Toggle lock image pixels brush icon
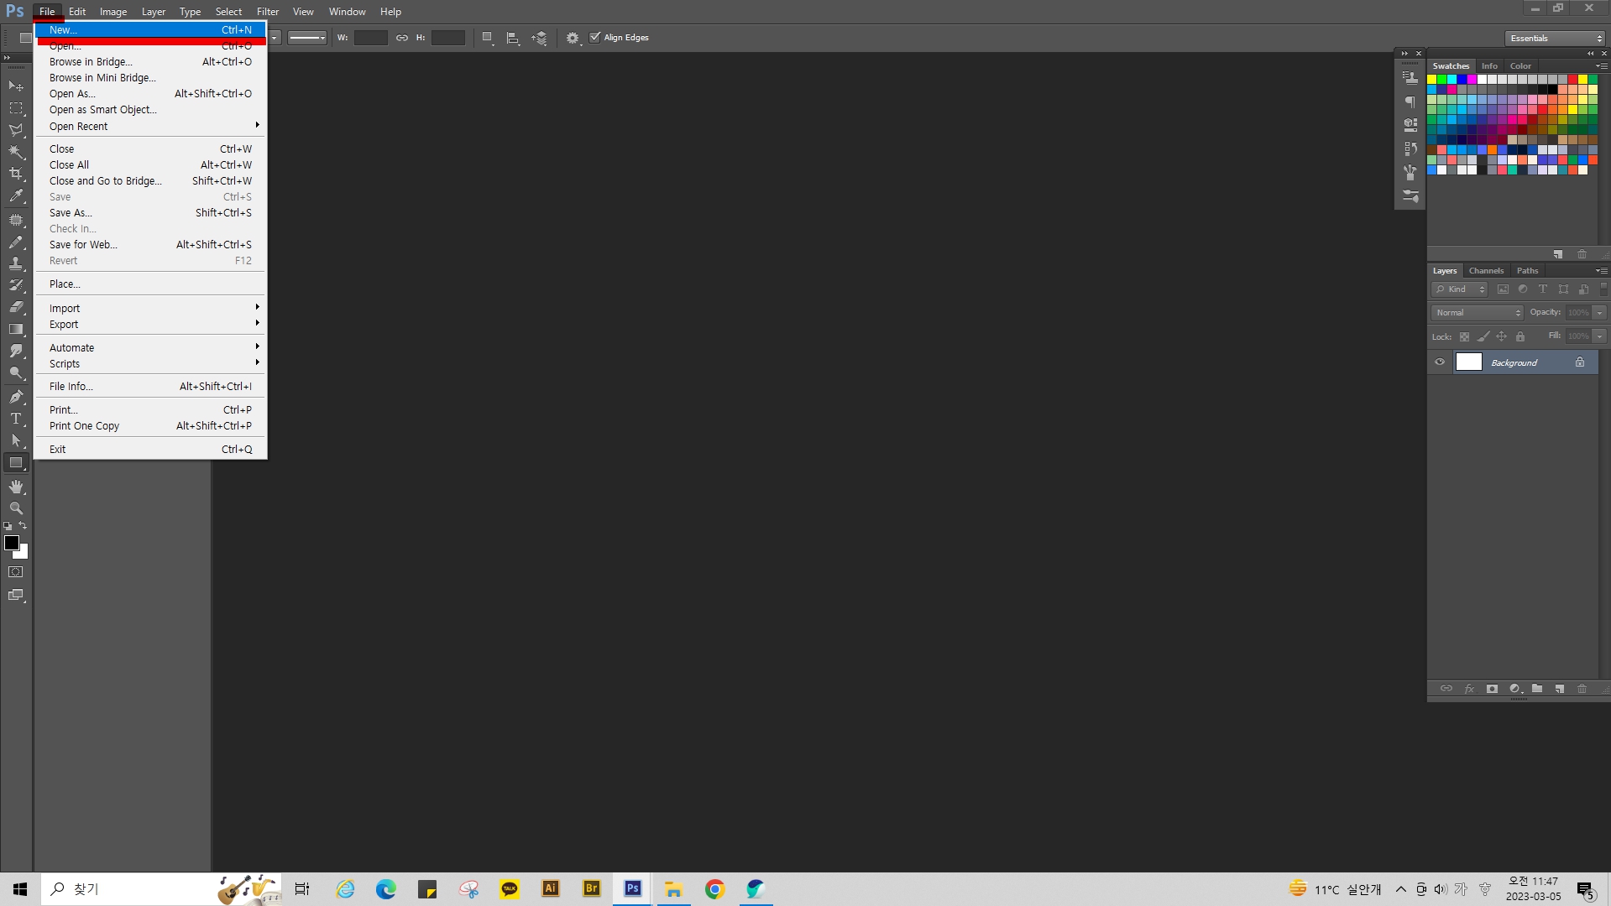 (x=1483, y=336)
